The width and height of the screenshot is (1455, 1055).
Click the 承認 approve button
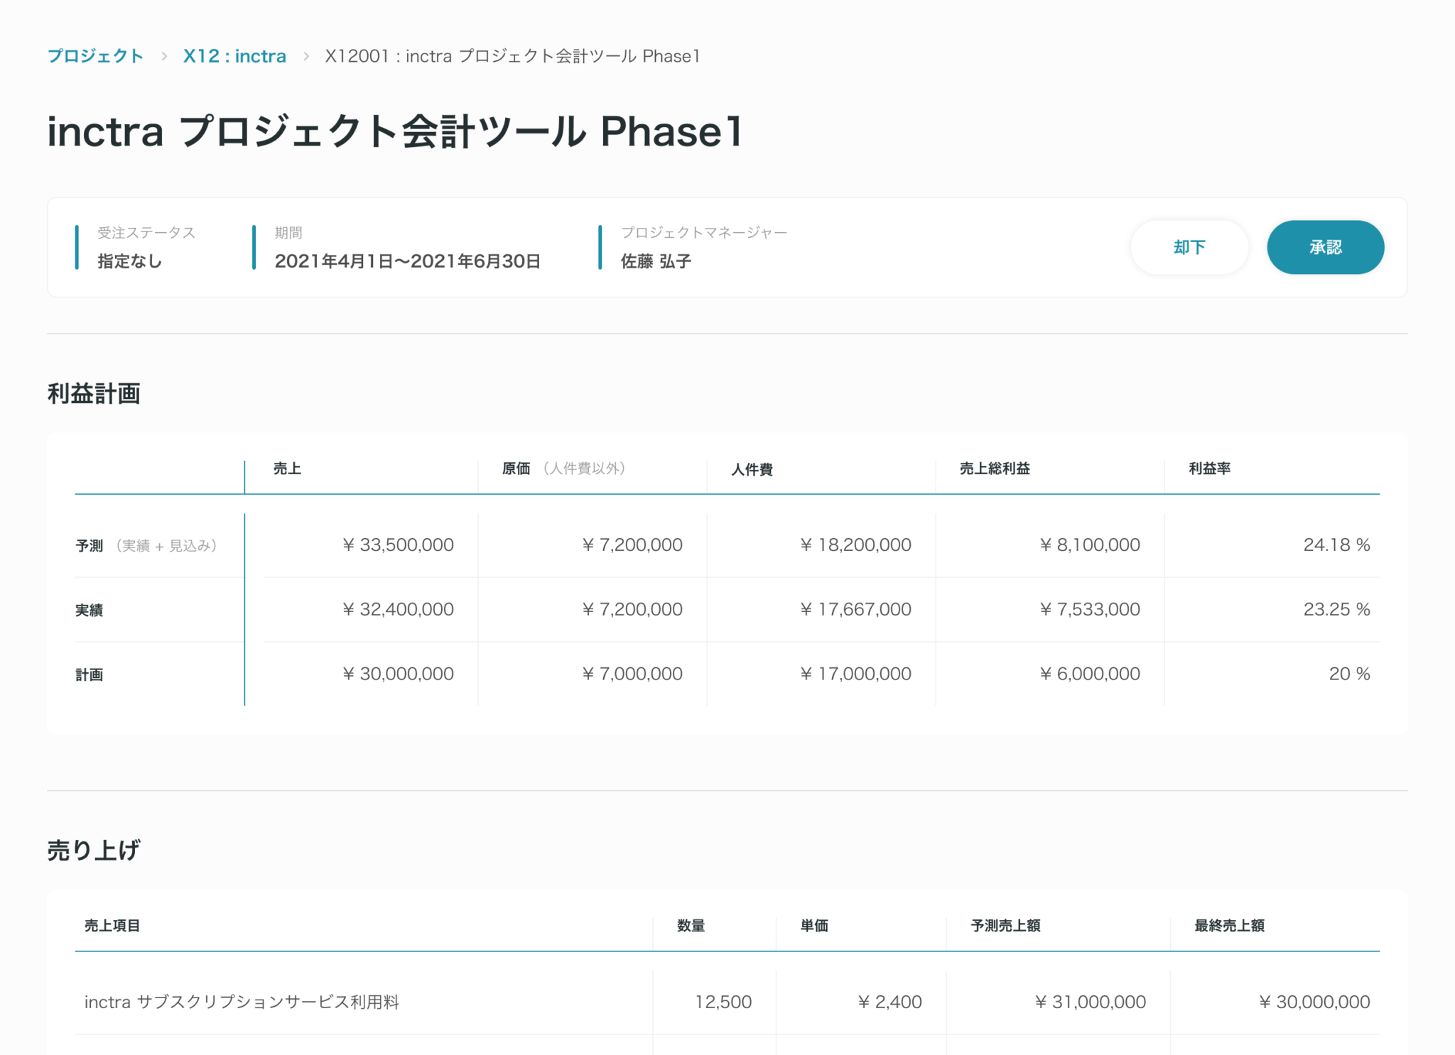(1326, 247)
